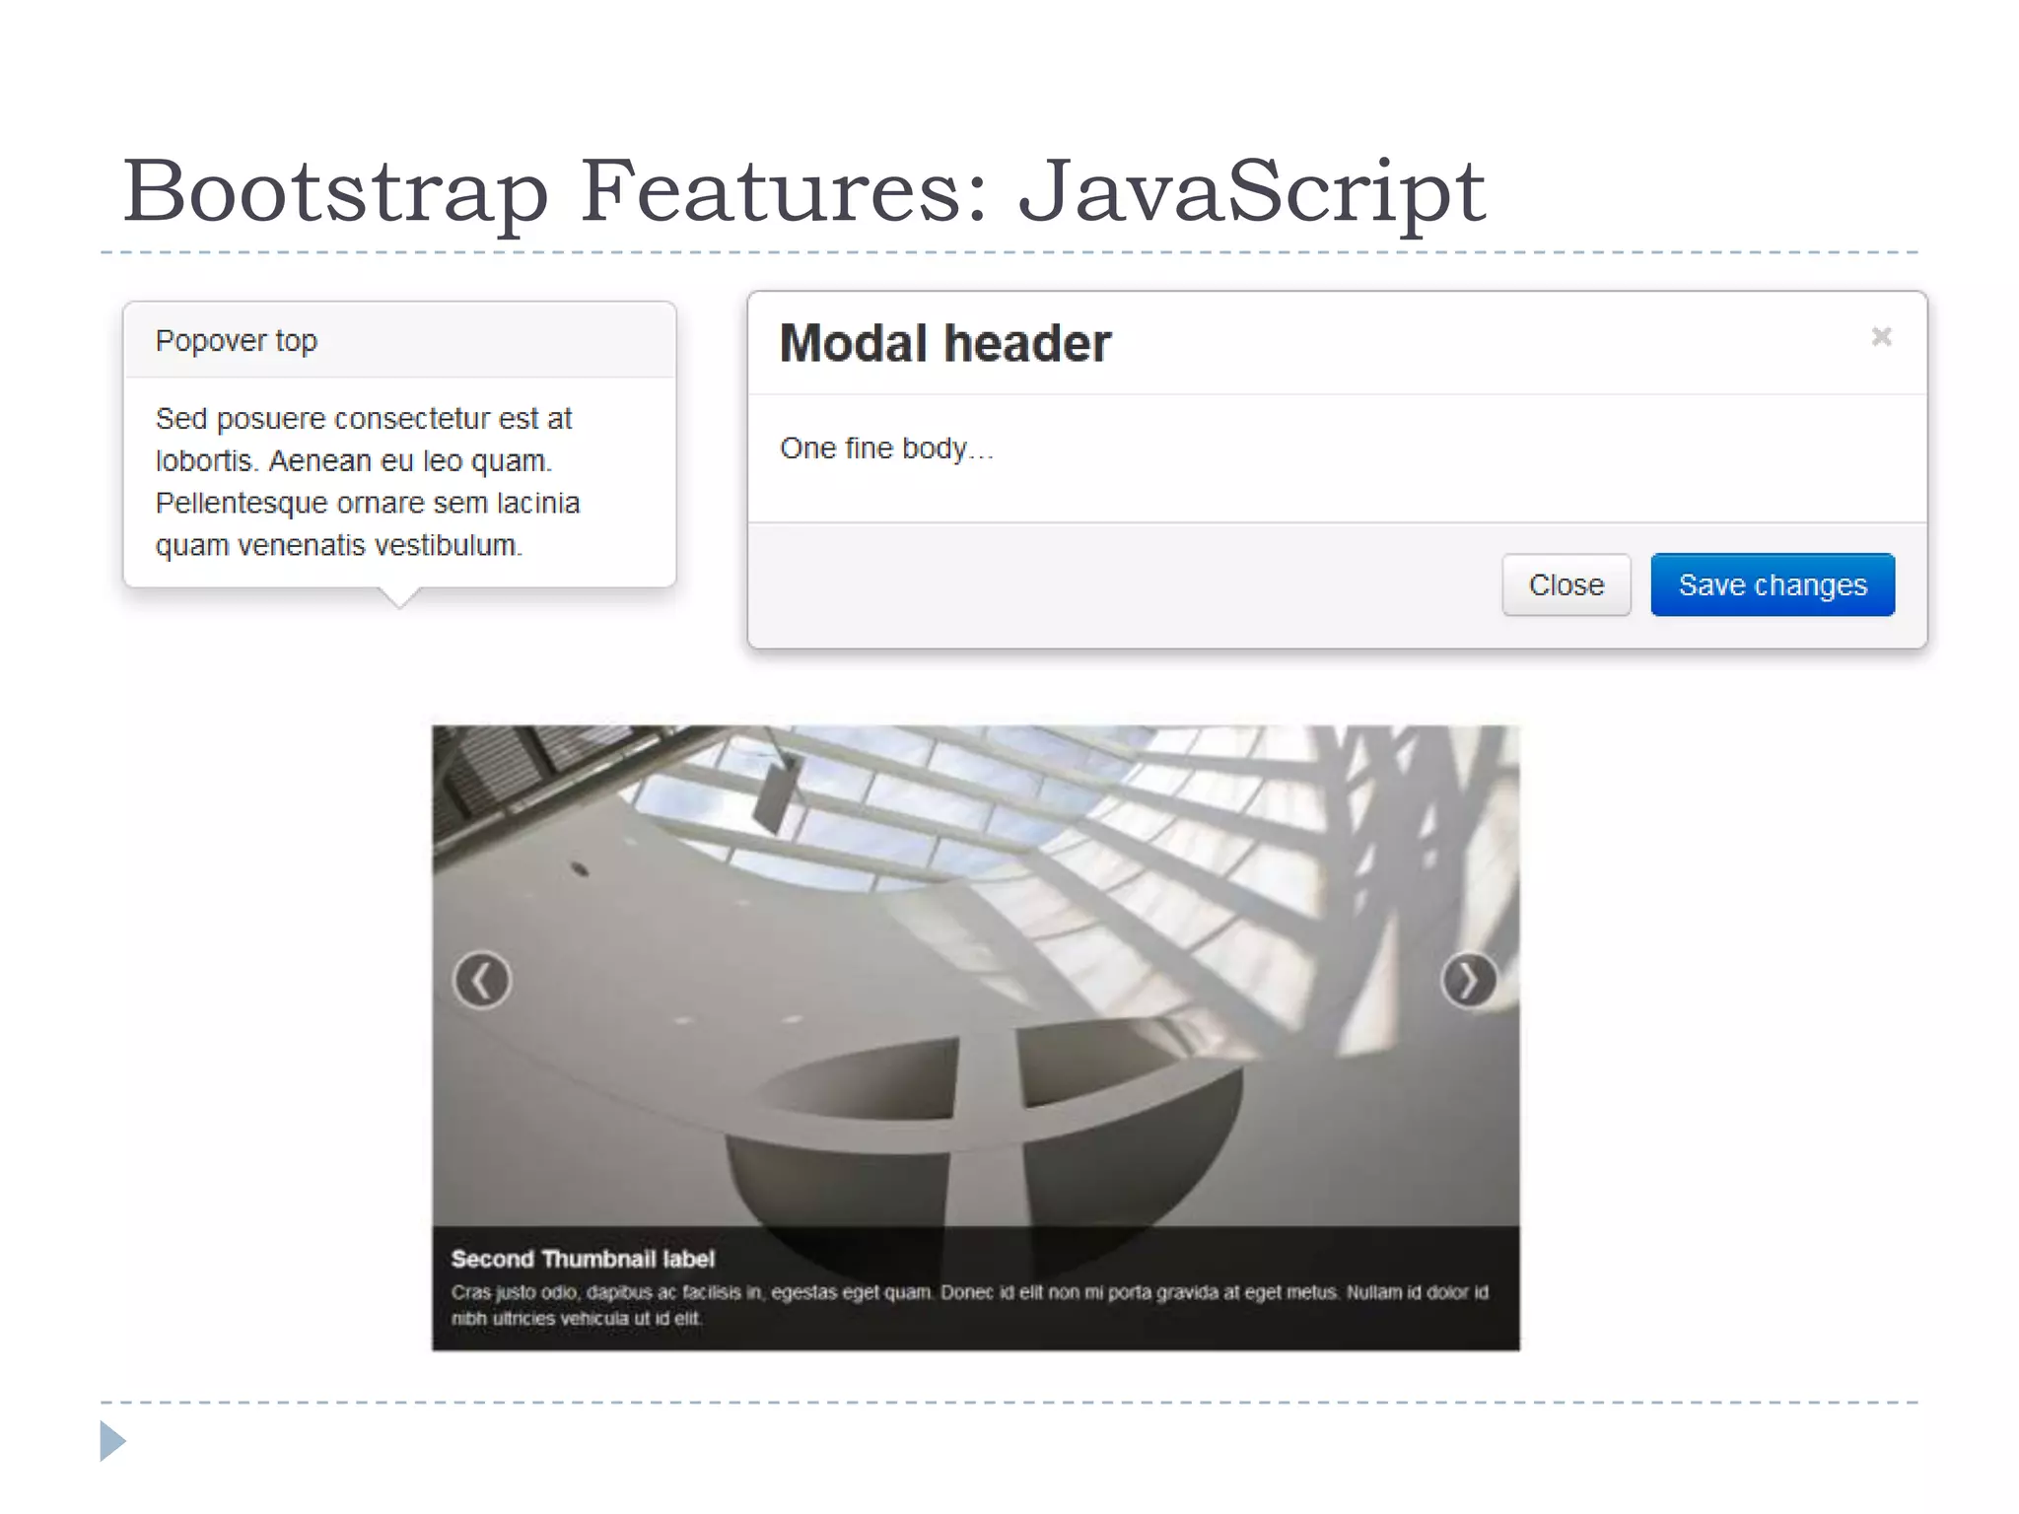Click the Close button in the modal footer
This screenshot has height=1514, width=2019.
pyautogui.click(x=1566, y=585)
